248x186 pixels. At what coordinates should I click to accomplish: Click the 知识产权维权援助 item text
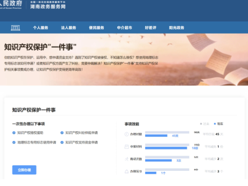point(30,133)
